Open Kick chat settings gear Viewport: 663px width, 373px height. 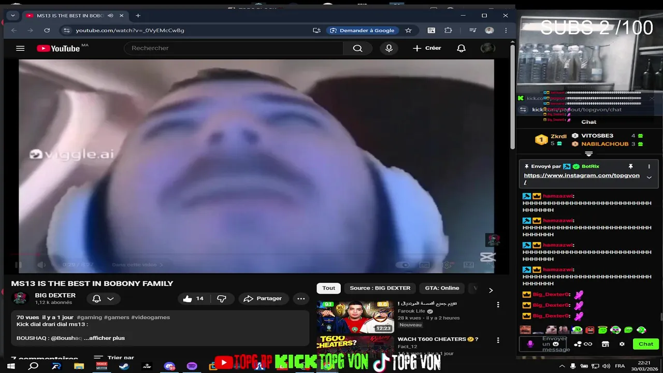[x=622, y=344]
